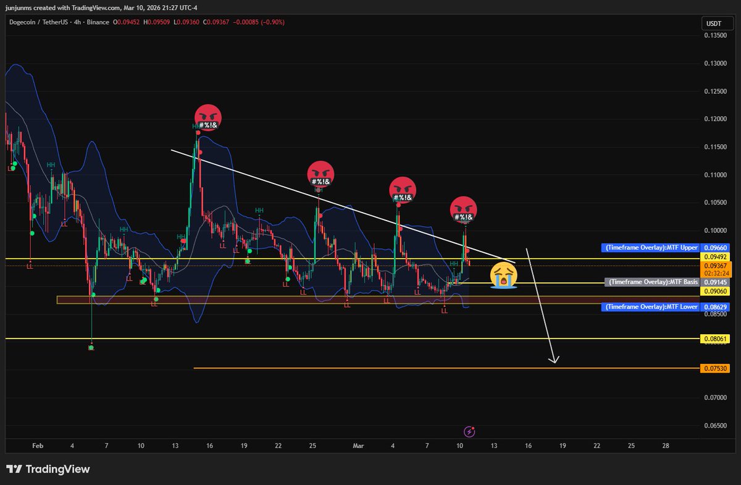Select the angry emoji above the mid-February peak
The width and height of the screenshot is (741, 485).
(x=207, y=117)
